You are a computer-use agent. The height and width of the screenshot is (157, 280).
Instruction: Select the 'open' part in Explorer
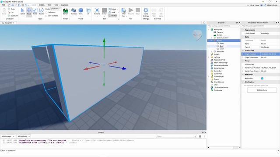point(222,49)
